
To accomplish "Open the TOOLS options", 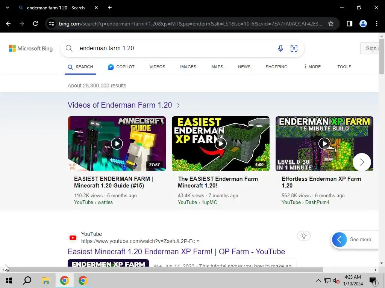I will (x=344, y=67).
